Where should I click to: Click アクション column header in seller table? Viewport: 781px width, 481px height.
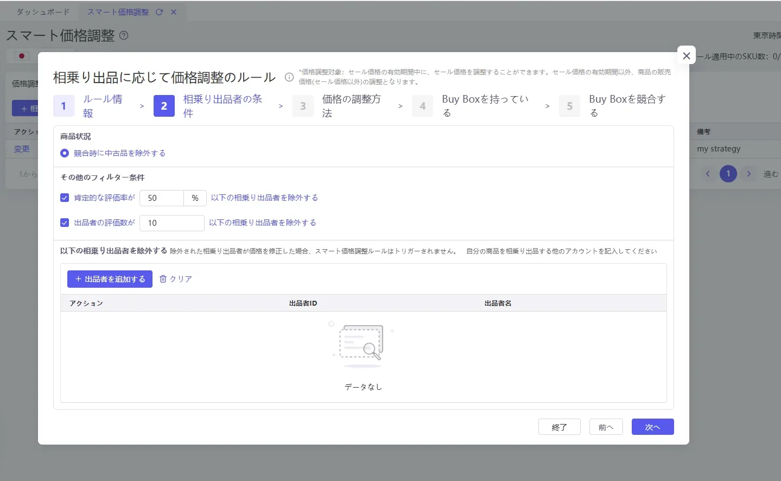click(86, 303)
